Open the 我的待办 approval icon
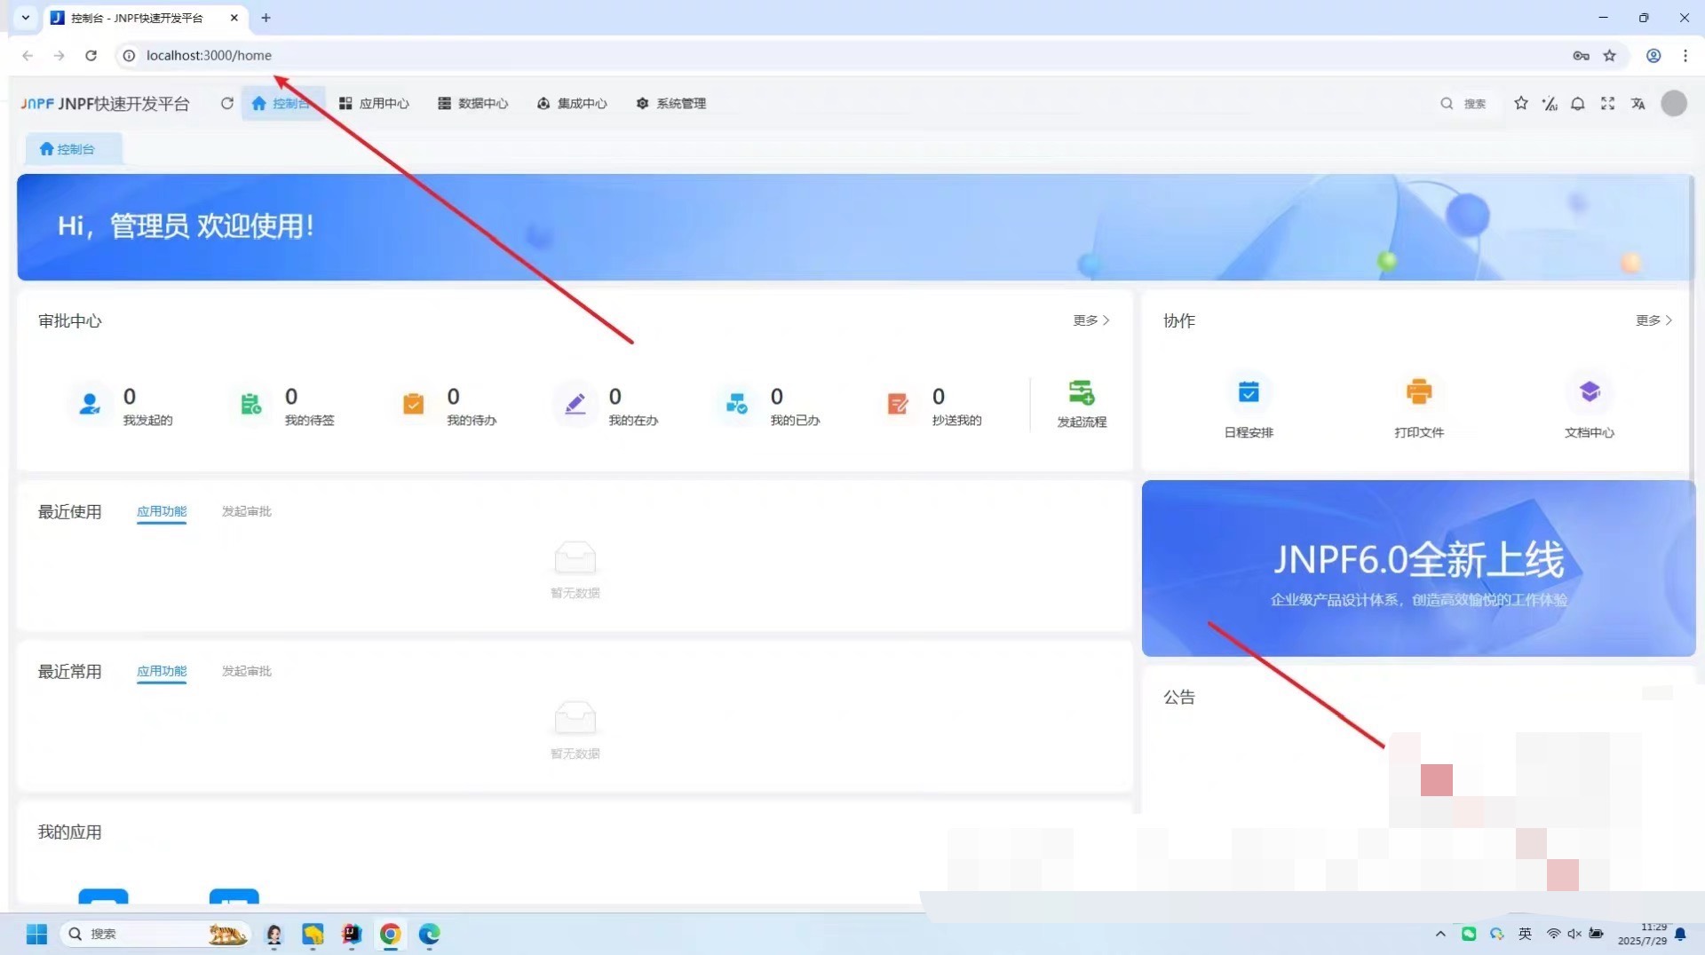The height and width of the screenshot is (955, 1705). 413,404
